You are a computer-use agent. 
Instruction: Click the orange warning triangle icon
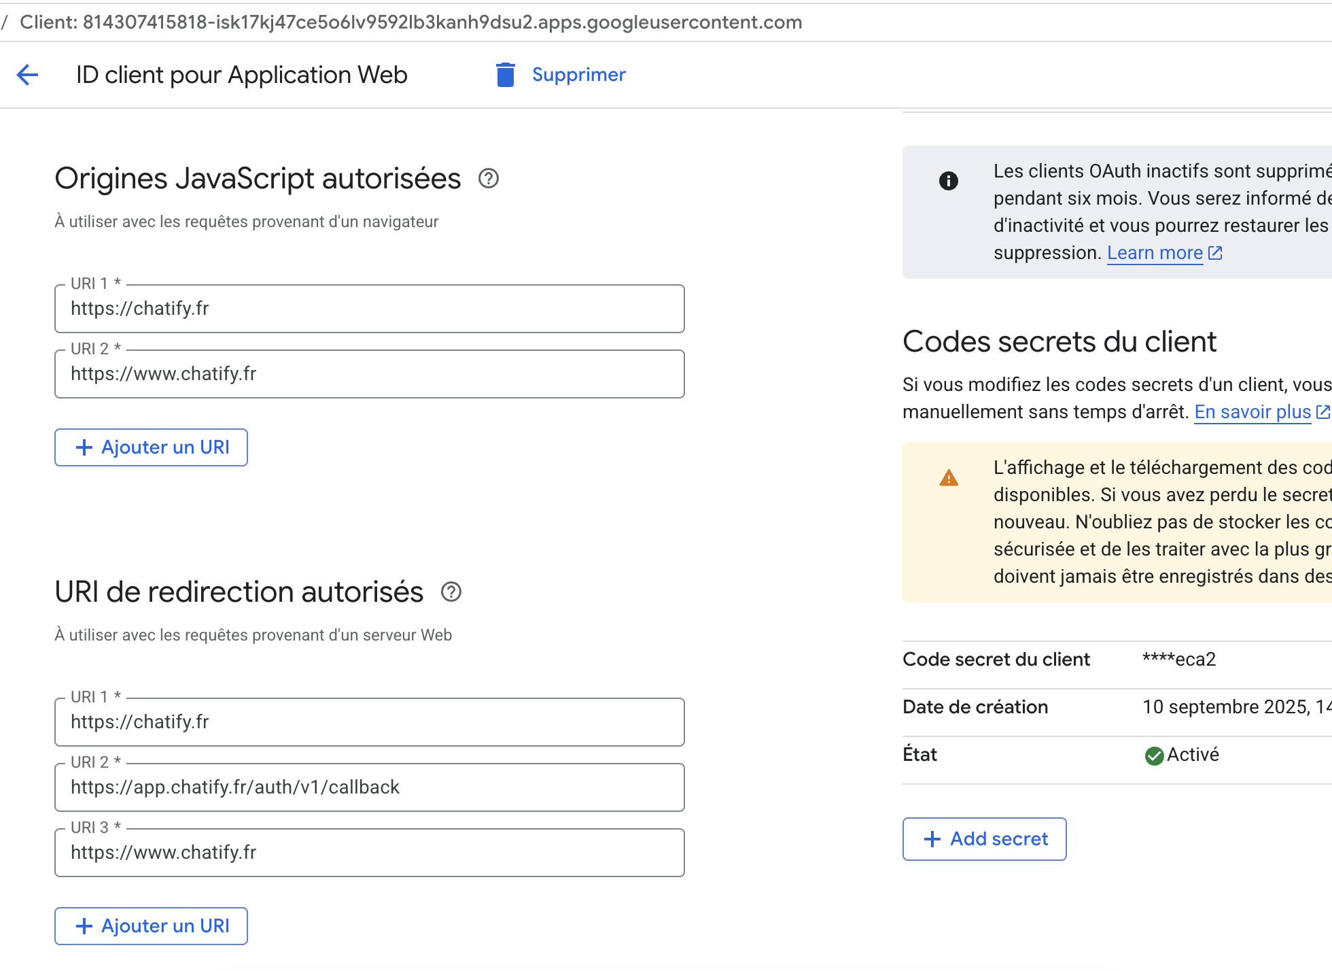point(948,479)
